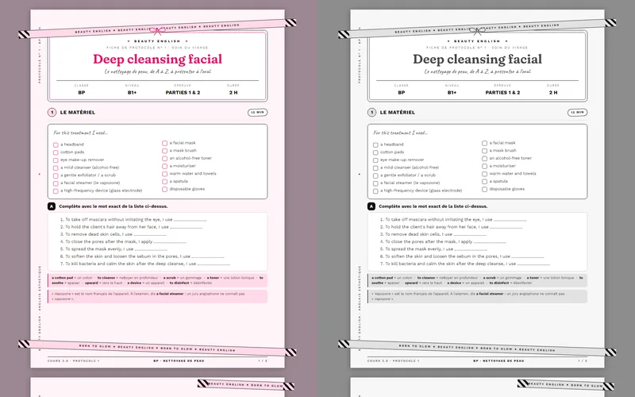The width and height of the screenshot is (635, 397).
Task: Tick 'a high-frequency device' box on pink sheet
Action: coord(56,191)
